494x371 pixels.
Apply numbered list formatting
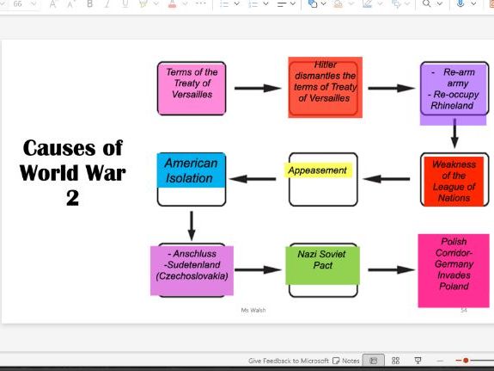click(x=253, y=3)
